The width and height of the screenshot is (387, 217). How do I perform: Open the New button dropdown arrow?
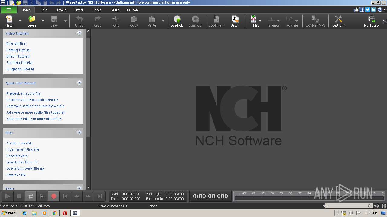point(20,21)
